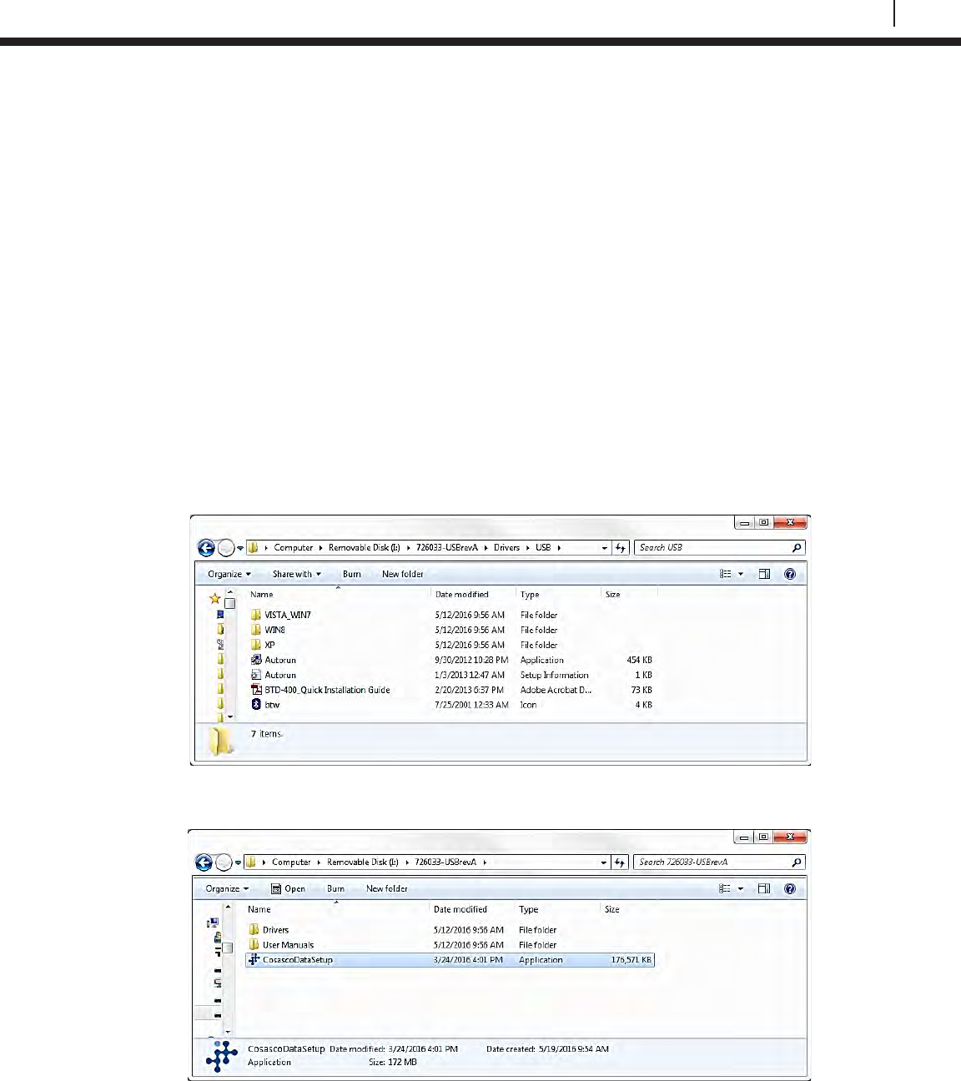Click Back button in USB window

pyautogui.click(x=206, y=548)
